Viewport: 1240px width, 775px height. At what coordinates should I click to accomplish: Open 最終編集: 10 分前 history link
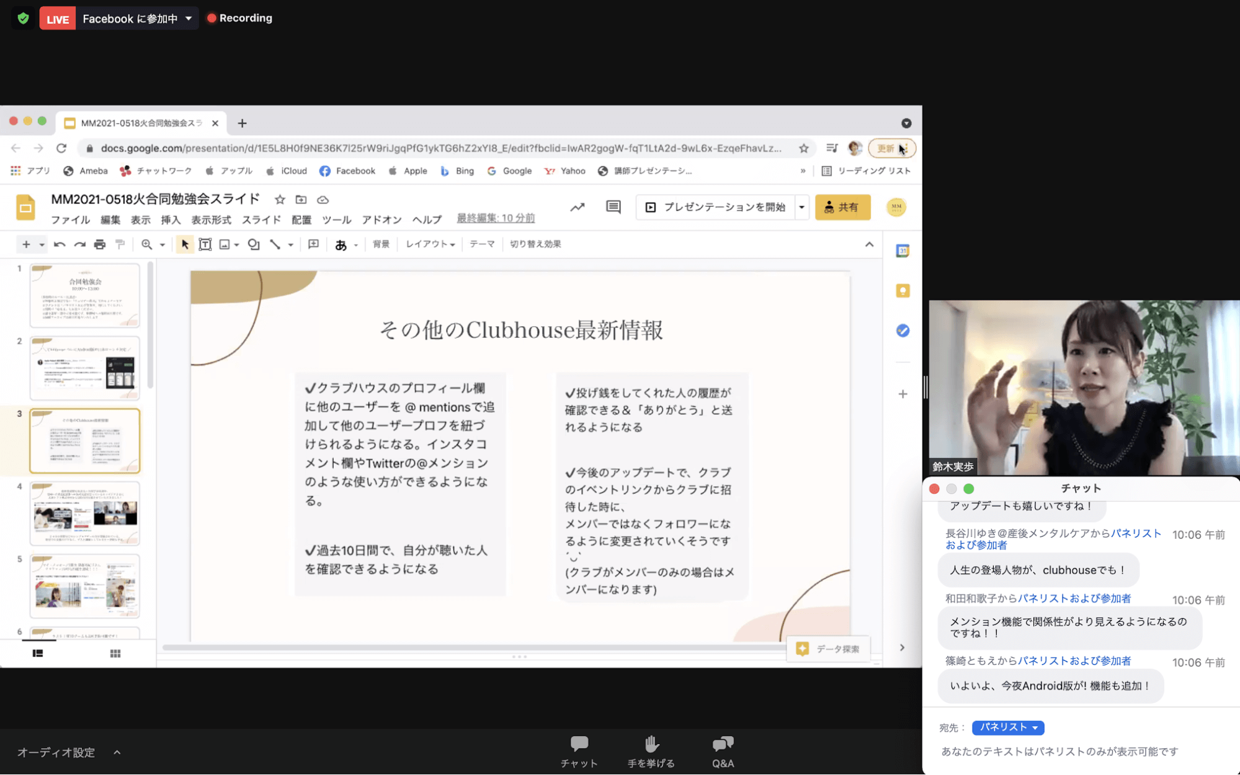point(496,218)
